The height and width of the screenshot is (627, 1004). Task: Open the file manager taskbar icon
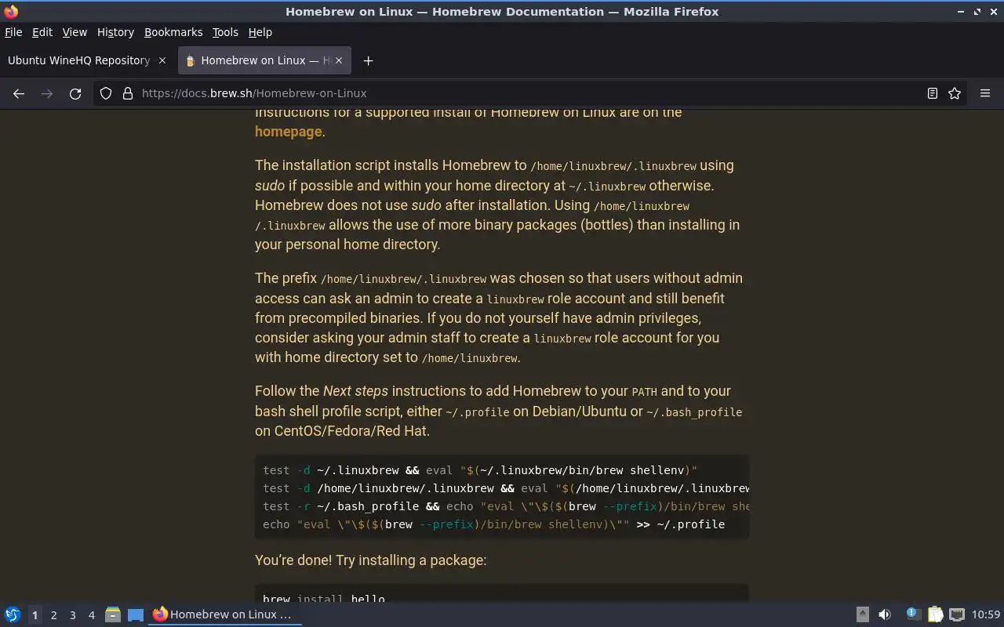click(x=113, y=614)
